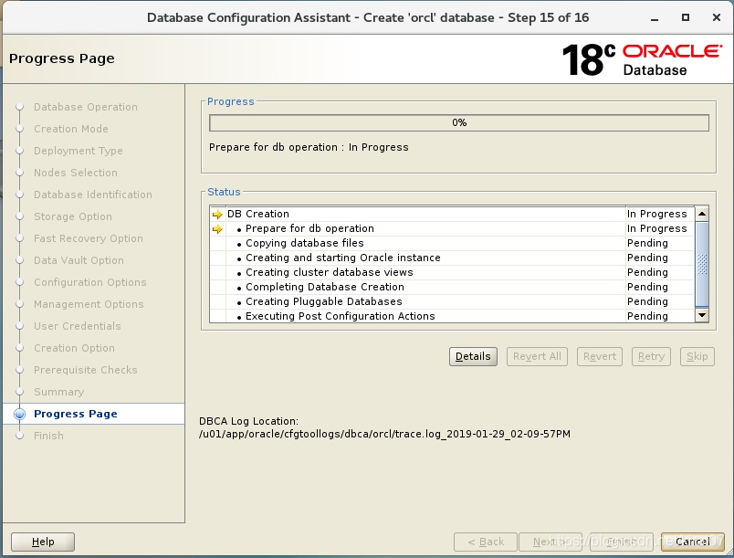Select the Finish step in sidebar
The width and height of the screenshot is (734, 558).
click(x=48, y=436)
